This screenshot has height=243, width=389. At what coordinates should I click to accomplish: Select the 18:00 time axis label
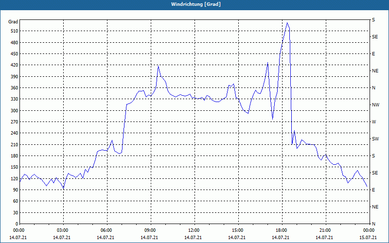282,230
